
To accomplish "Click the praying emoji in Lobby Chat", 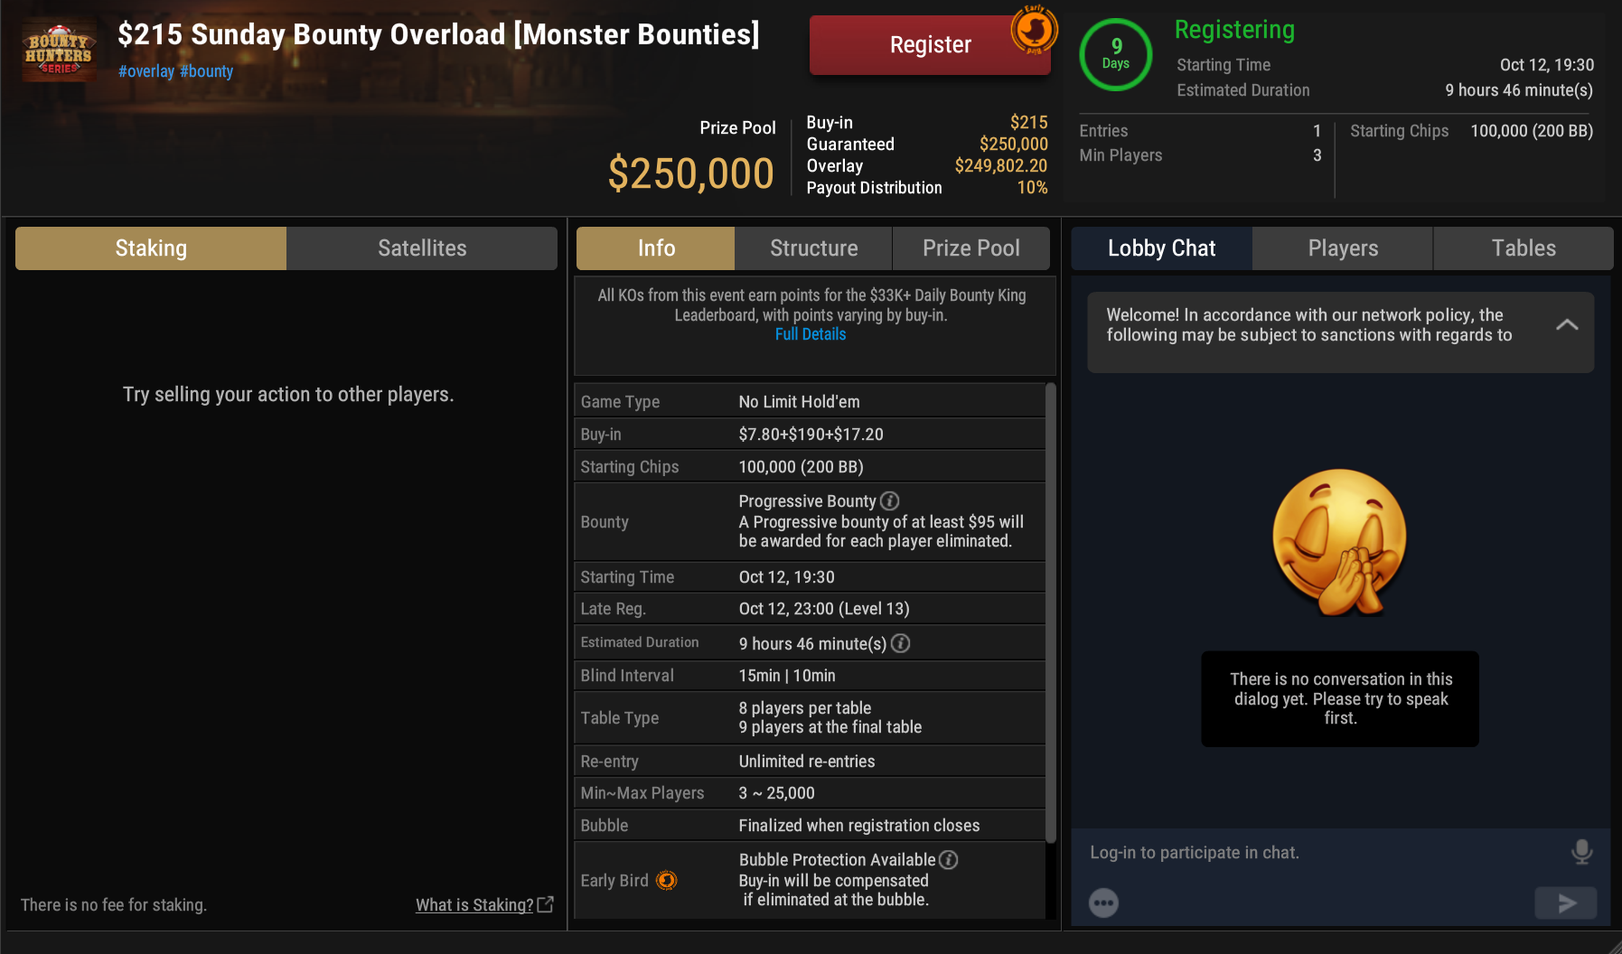I will tap(1340, 542).
